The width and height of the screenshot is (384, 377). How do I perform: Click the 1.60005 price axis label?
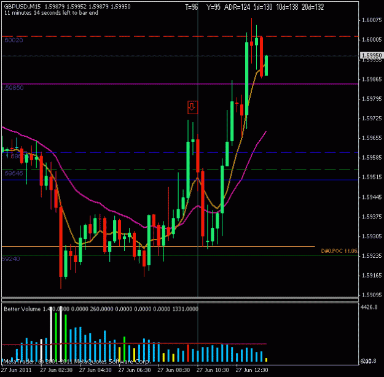point(372,40)
